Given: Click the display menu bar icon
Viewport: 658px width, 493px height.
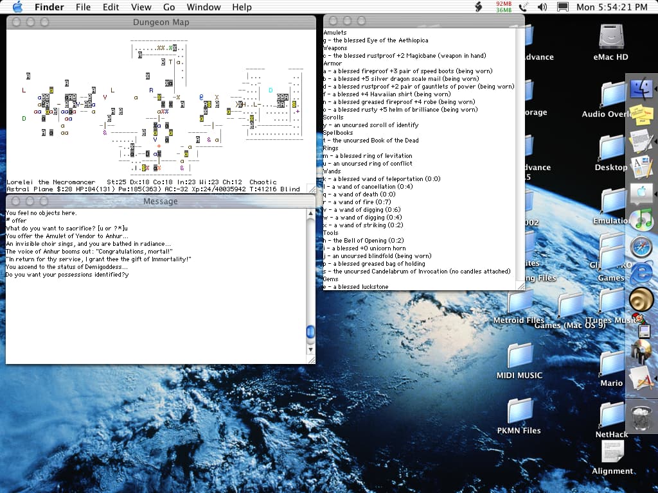Looking at the screenshot, I should (x=562, y=7).
